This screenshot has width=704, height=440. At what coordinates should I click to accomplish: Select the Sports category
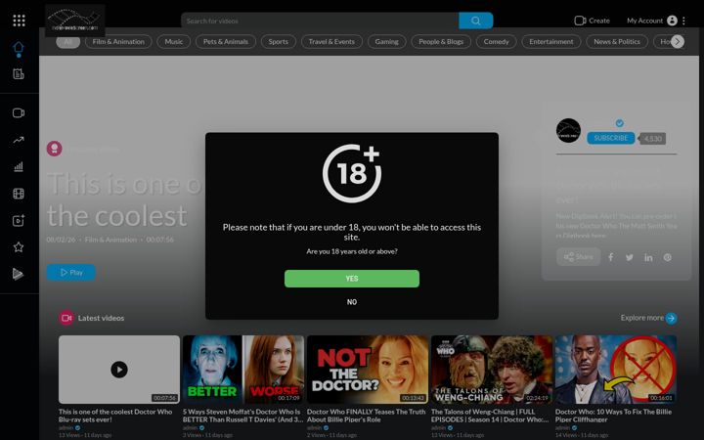[x=279, y=42]
